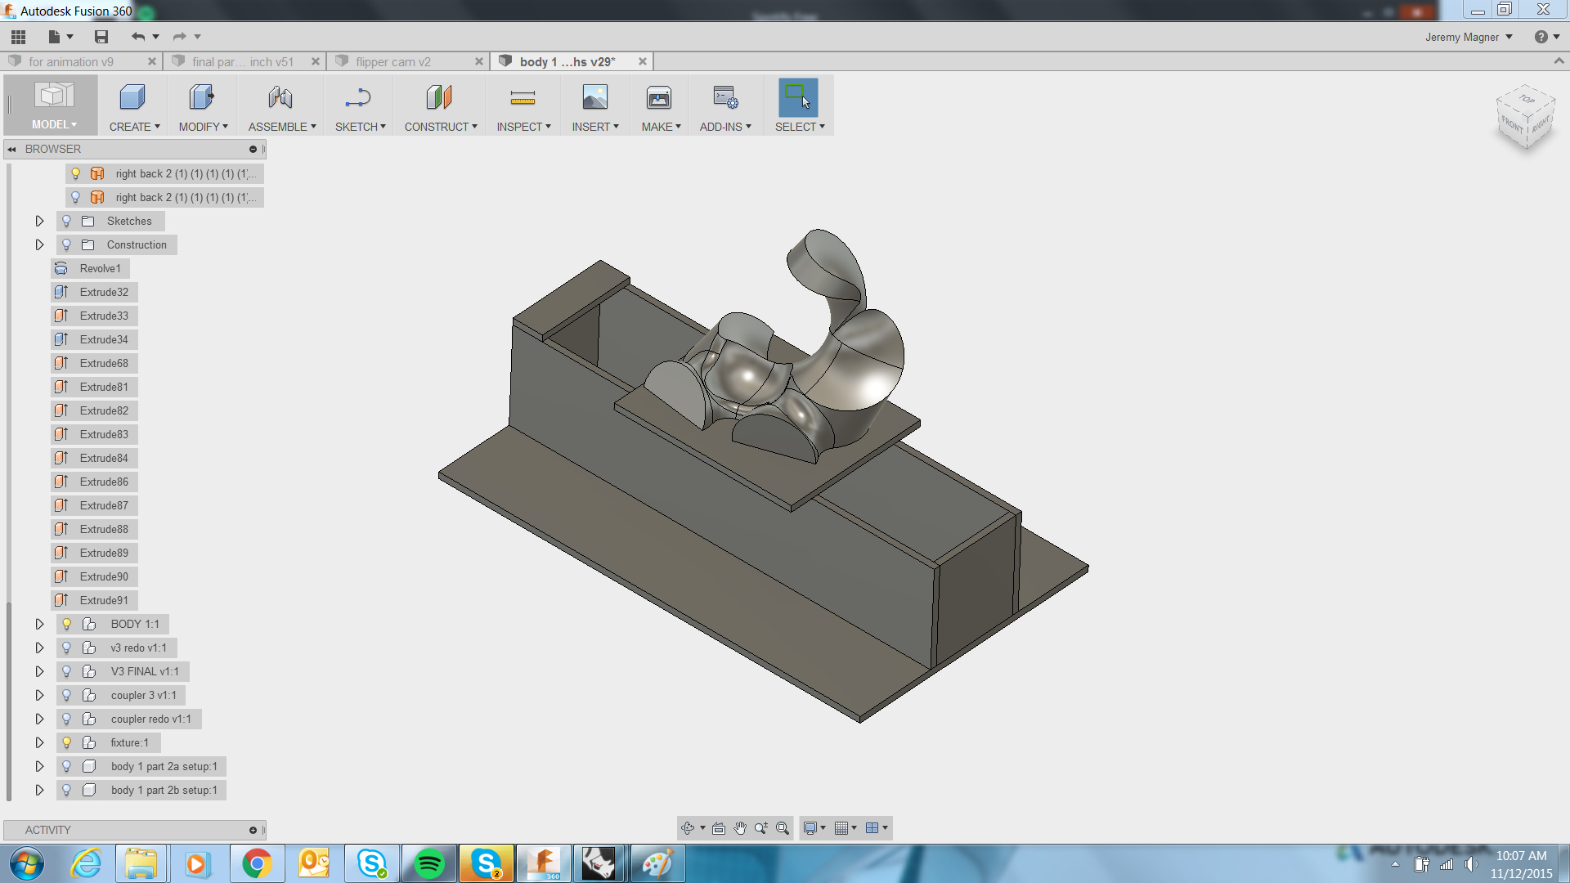Click the Create box tool icon
Screen dimensions: 1570x883
click(132, 98)
